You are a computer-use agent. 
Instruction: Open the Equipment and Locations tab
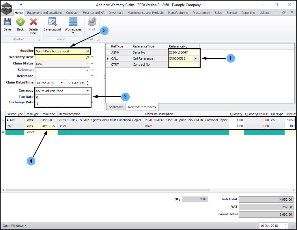point(44,13)
